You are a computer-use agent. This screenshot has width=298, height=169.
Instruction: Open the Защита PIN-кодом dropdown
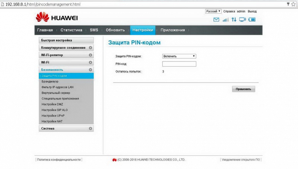(x=179, y=56)
